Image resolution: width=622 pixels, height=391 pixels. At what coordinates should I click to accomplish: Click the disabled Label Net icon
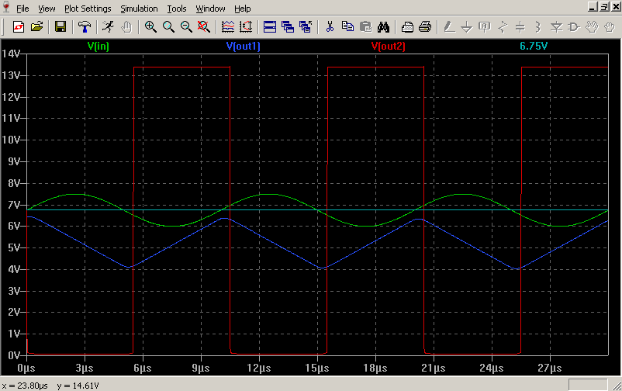tap(485, 27)
